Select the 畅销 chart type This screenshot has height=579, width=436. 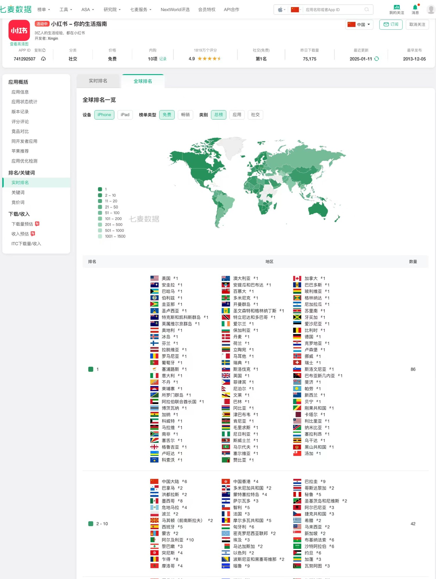click(185, 115)
